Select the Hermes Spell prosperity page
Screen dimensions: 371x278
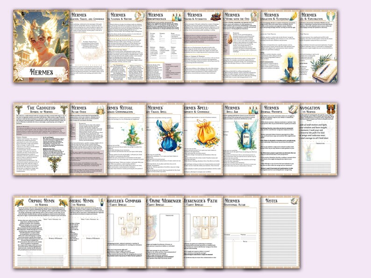[203, 139]
